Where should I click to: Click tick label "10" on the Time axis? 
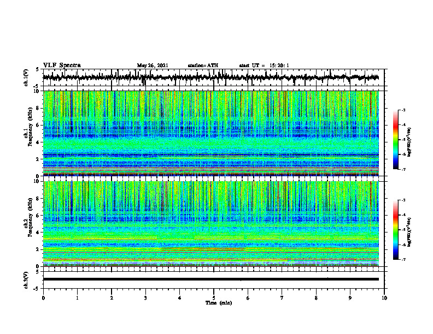coord(384,298)
